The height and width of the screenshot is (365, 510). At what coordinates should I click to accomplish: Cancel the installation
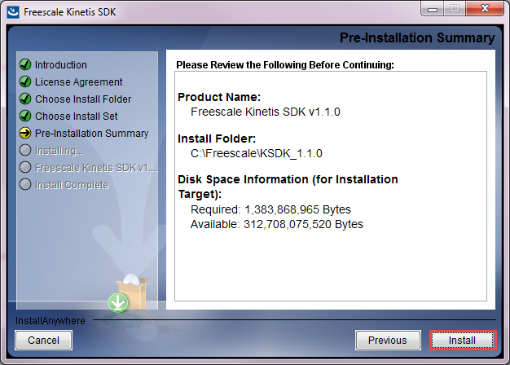44,340
